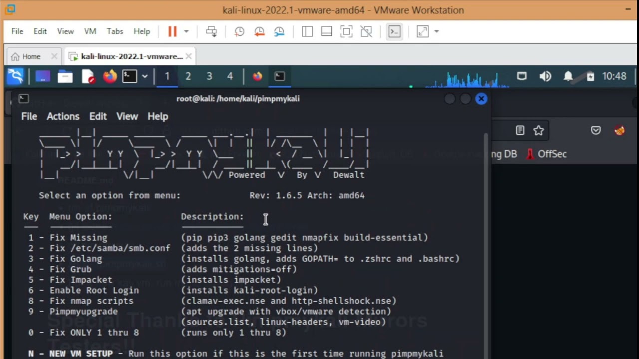This screenshot has width=639, height=359.
Task: Open the terminal Help menu
Action: coord(158,116)
